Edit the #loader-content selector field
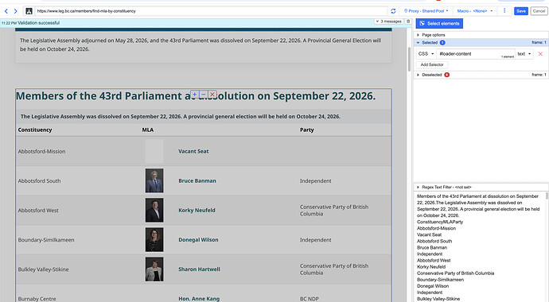Viewport: 549px width, 302px height. click(475, 54)
